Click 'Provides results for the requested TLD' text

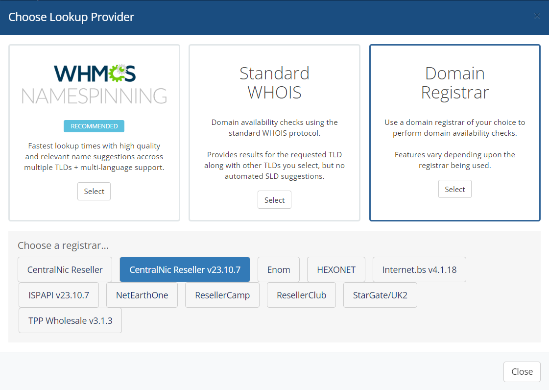pyautogui.click(x=274, y=166)
